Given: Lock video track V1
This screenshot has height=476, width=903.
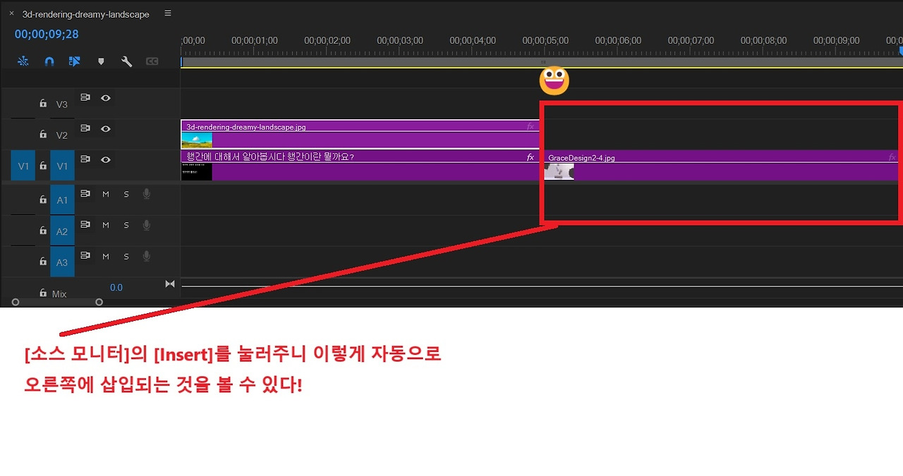Looking at the screenshot, I should (x=43, y=166).
